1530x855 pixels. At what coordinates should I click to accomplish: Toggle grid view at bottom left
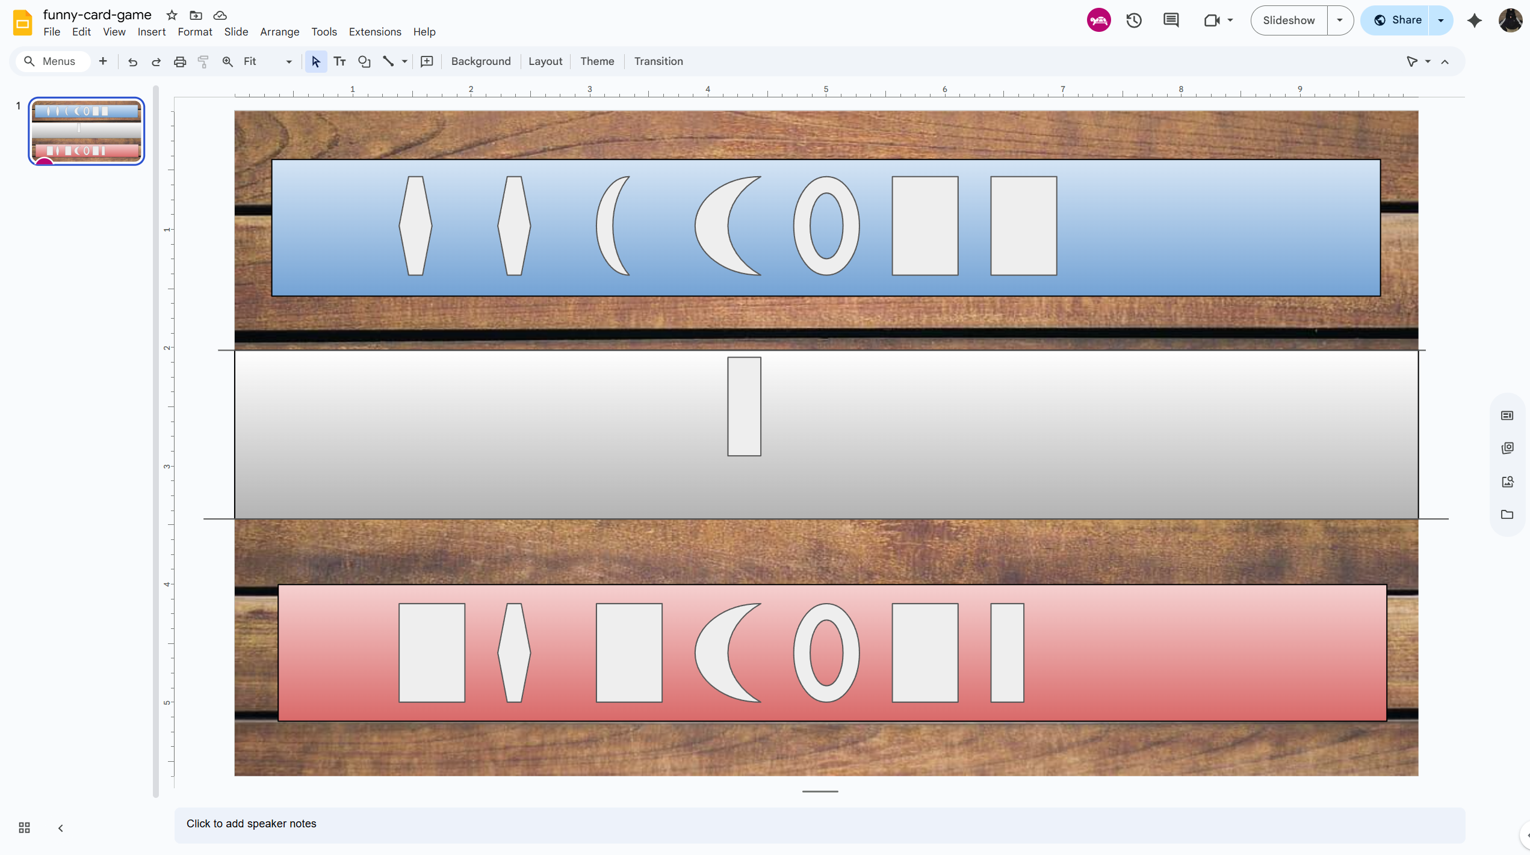pos(24,827)
